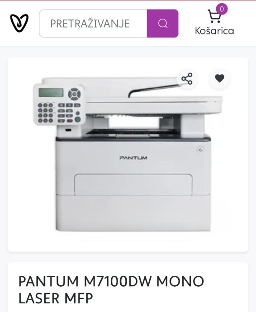The image size is (256, 312).
Task: Click the printer's lower paper tray in photo
Action: 133,213
